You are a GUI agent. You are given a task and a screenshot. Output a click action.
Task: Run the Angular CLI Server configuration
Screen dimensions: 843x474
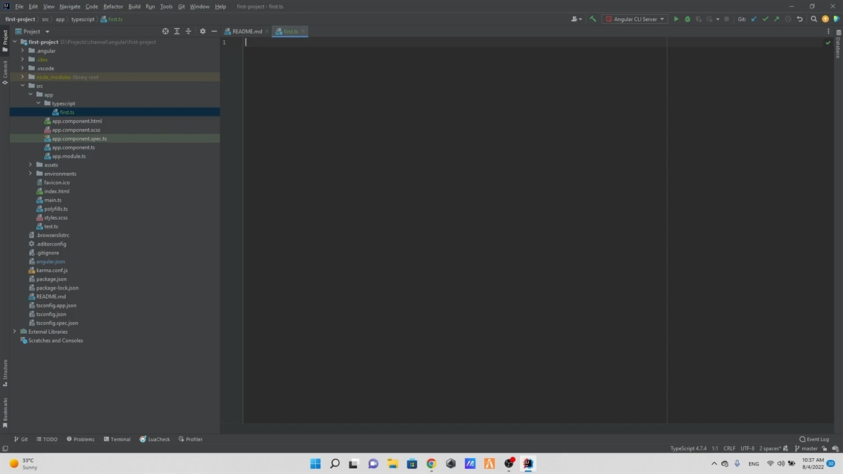pos(676,19)
